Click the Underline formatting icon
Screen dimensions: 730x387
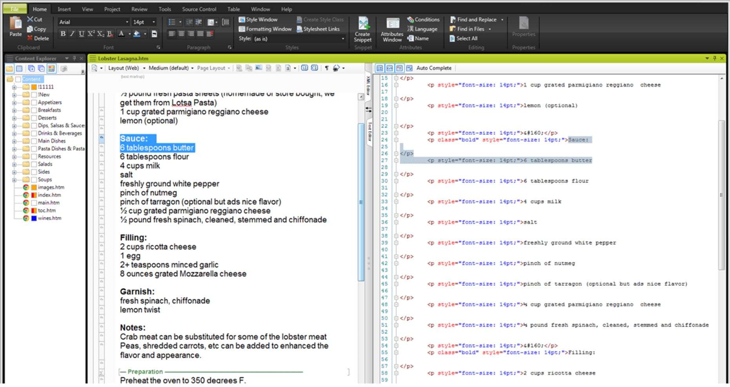(x=81, y=34)
